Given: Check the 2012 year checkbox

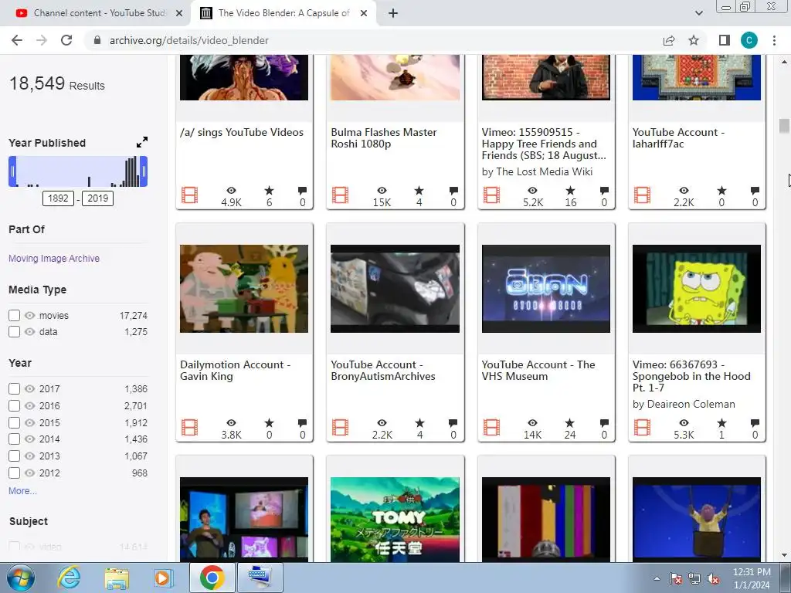Looking at the screenshot, I should 14,473.
